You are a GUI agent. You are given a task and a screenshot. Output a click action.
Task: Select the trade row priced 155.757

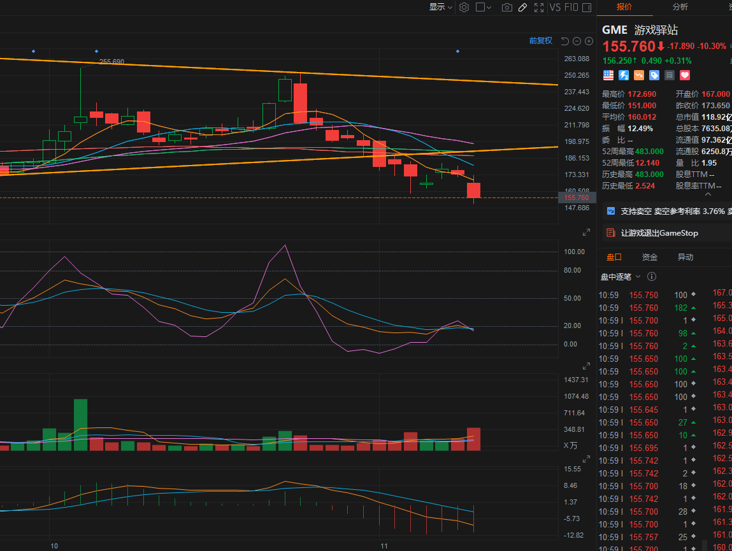(647, 537)
